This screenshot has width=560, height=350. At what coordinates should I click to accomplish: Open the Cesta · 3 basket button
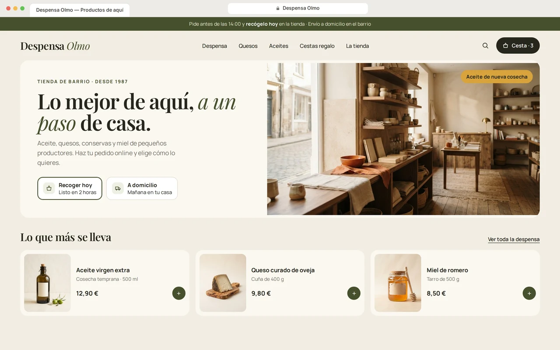pos(518,45)
